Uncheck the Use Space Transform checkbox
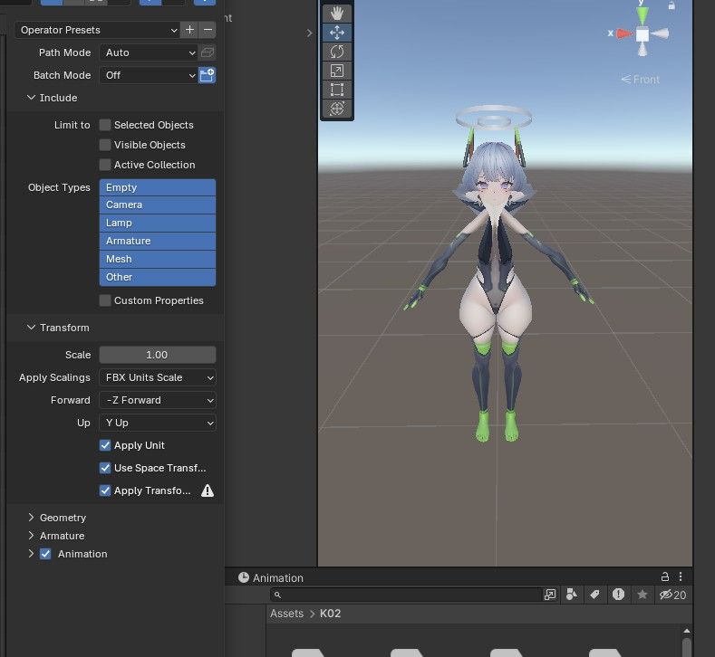The image size is (715, 657). [x=105, y=468]
